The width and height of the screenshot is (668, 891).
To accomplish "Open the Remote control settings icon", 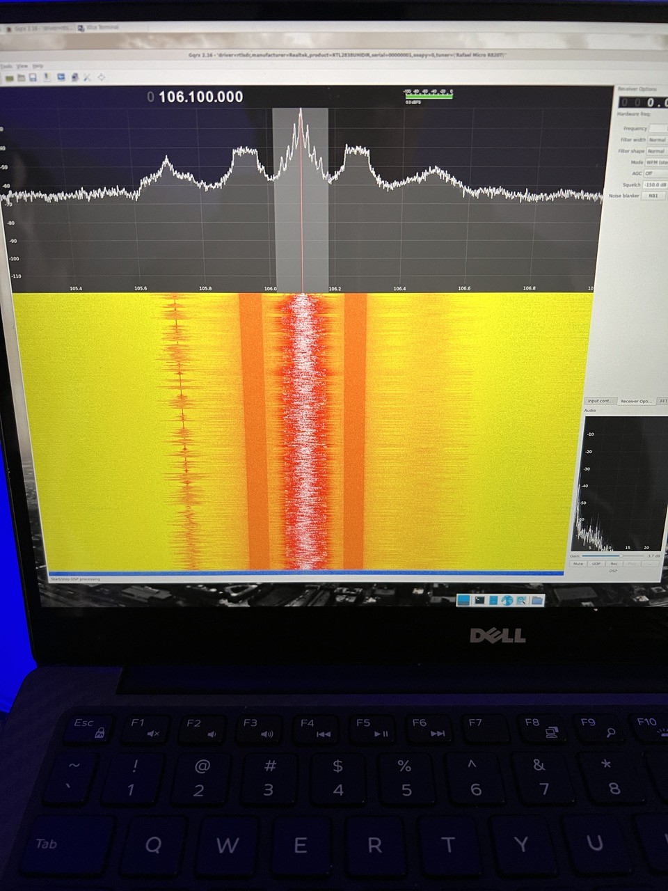I will tap(74, 77).
